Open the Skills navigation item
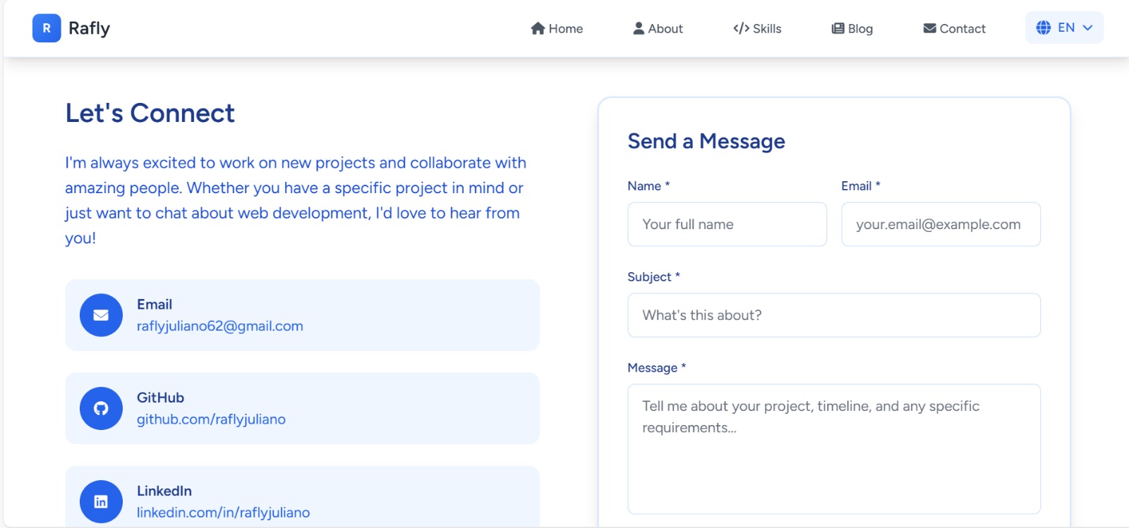This screenshot has width=1129, height=528. (766, 29)
